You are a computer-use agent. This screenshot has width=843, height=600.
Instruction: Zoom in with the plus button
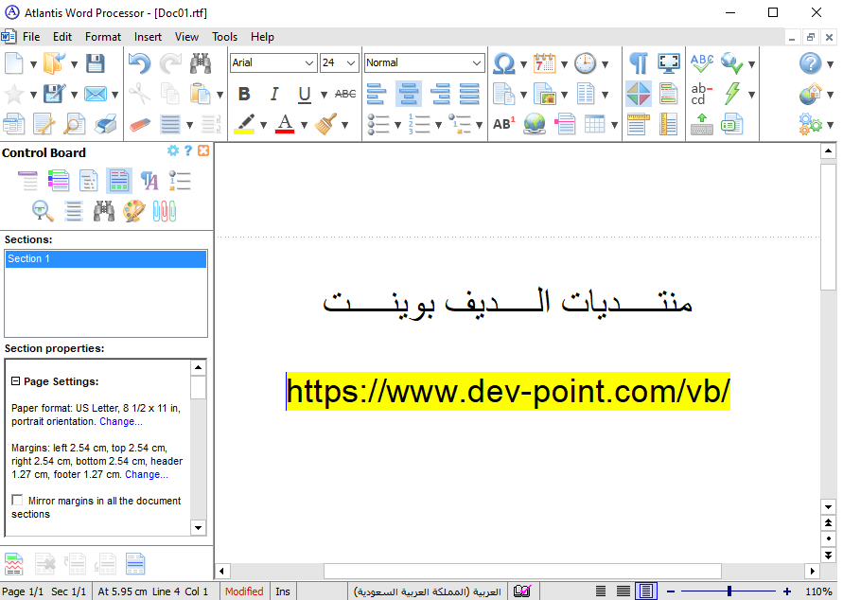787,591
